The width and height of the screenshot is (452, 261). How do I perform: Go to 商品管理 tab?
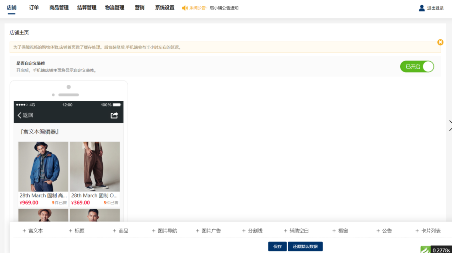59,7
